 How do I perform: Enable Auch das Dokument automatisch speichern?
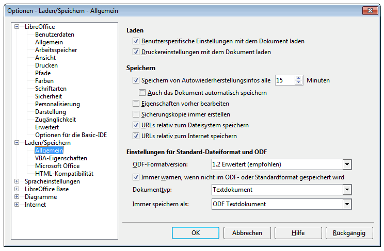pos(142,93)
